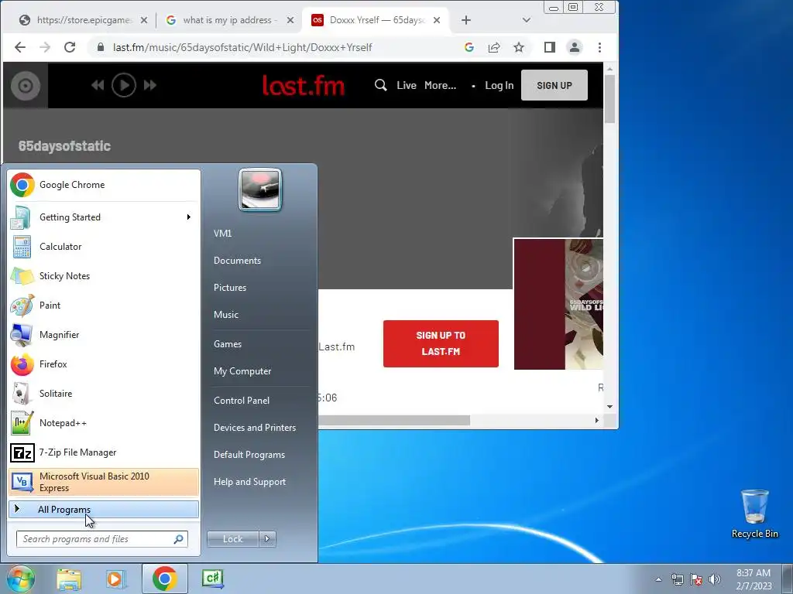
Task: Click the volume icon in system tray
Action: click(x=715, y=579)
